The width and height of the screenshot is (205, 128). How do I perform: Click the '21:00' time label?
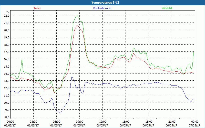[x=172, y=122]
